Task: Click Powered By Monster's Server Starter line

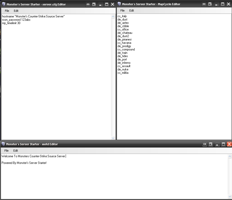Action: coord(24,163)
